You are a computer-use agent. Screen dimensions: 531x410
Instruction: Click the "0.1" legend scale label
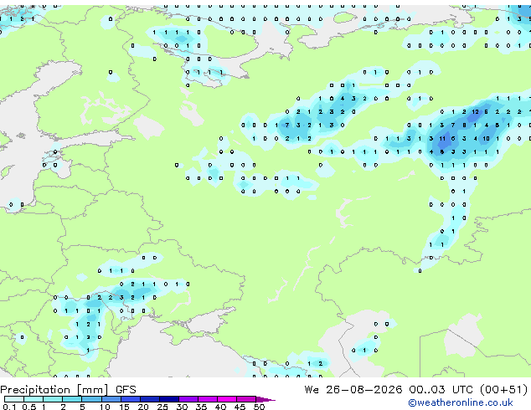click(x=9, y=407)
